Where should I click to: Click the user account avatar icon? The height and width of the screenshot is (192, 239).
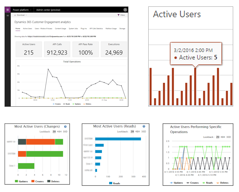pos(125,10)
